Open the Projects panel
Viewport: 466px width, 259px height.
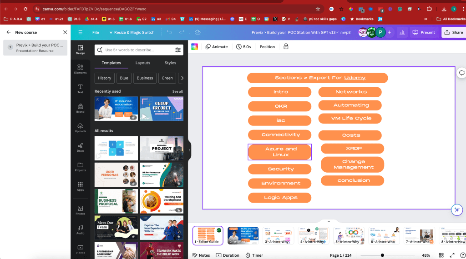click(80, 167)
